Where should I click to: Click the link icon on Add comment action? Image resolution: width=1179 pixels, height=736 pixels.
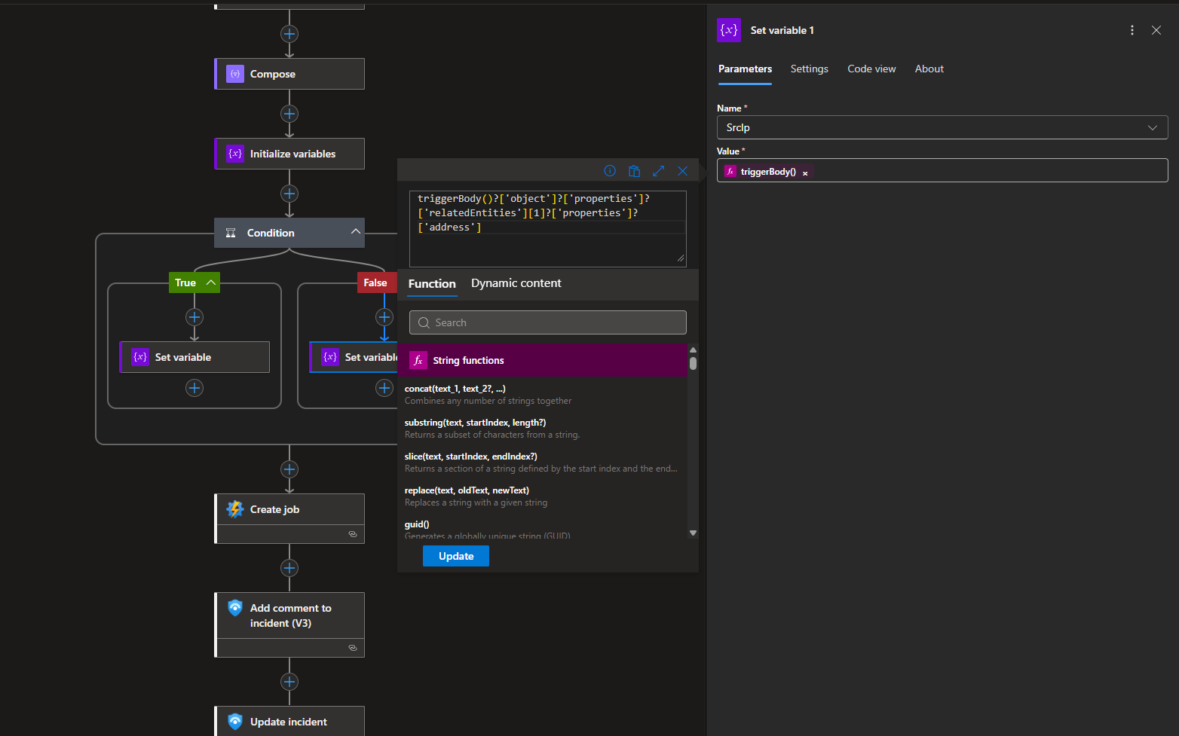pyautogui.click(x=352, y=648)
